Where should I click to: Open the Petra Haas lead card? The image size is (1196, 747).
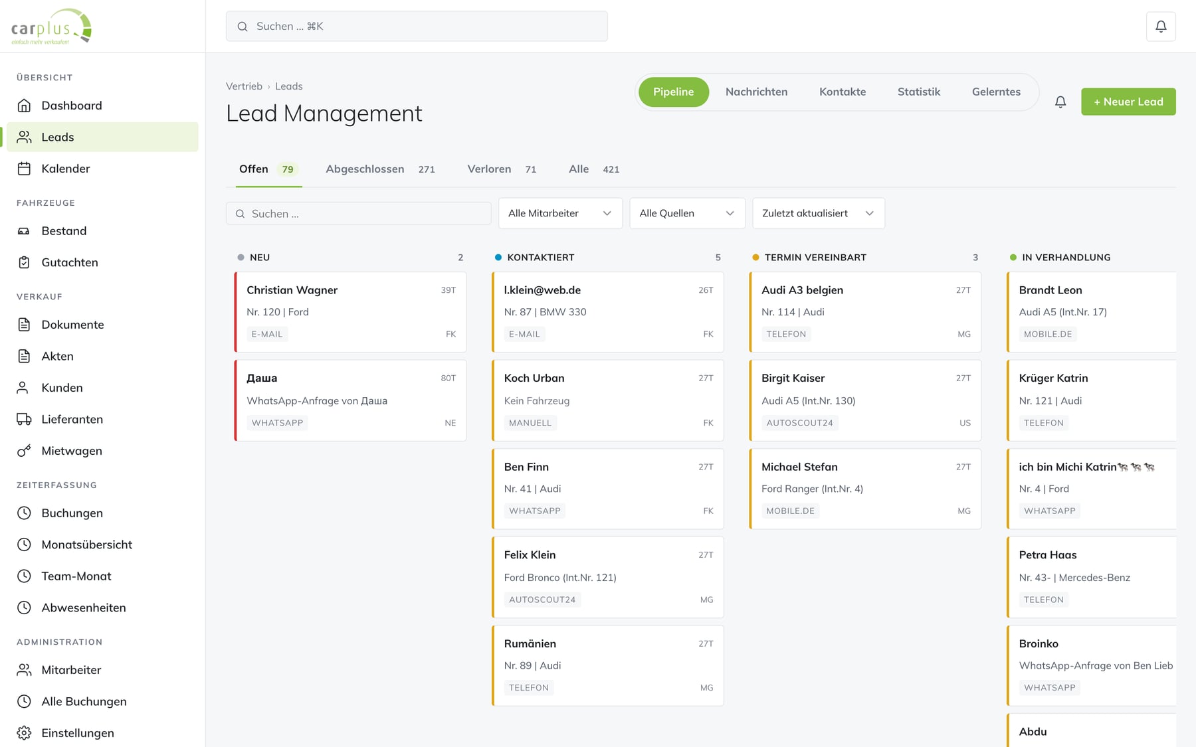tap(1092, 577)
